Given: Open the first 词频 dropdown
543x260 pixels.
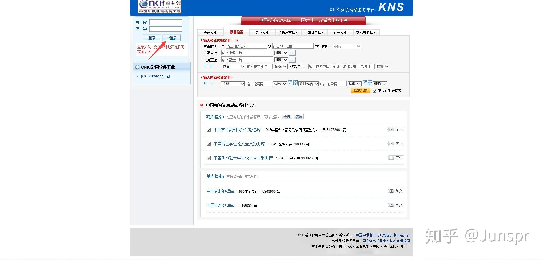Looking at the screenshot, I should 280,84.
